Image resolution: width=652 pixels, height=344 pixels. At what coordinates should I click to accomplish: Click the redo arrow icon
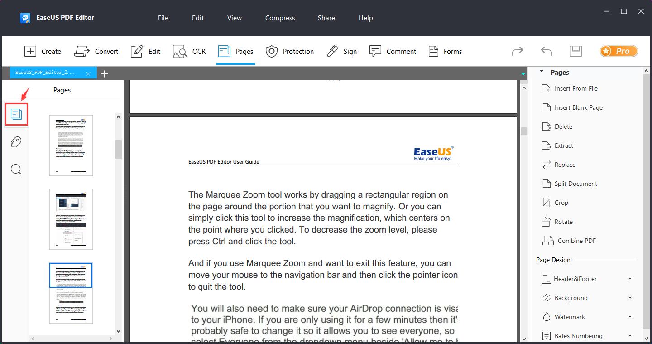[x=518, y=51]
